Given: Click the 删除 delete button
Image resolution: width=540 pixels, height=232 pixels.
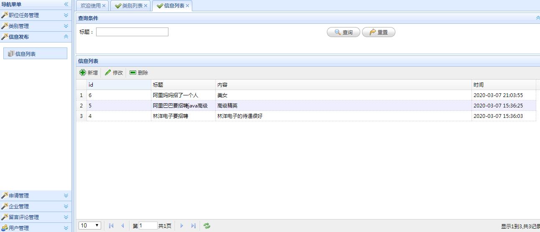Looking at the screenshot, I should (x=139, y=72).
